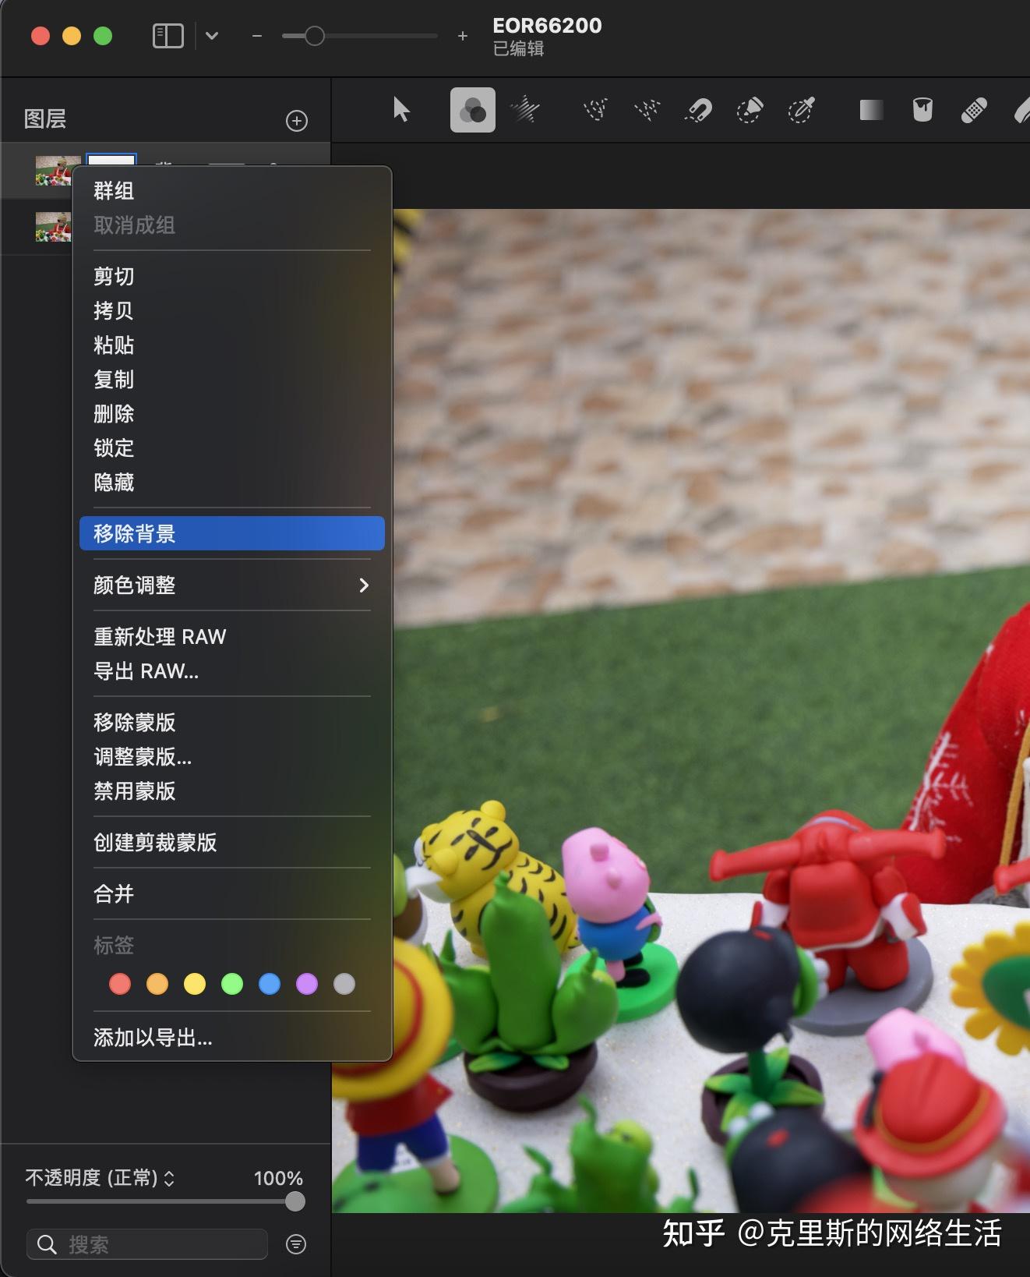Viewport: 1030px width, 1277px height.
Task: Choose 剪切 in the context menu
Action: [x=232, y=277]
